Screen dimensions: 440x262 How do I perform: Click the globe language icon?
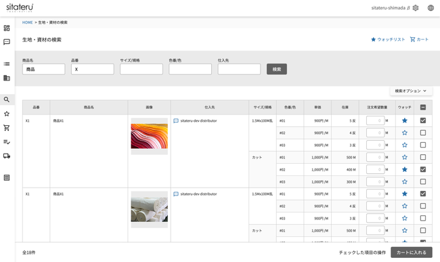[431, 8]
